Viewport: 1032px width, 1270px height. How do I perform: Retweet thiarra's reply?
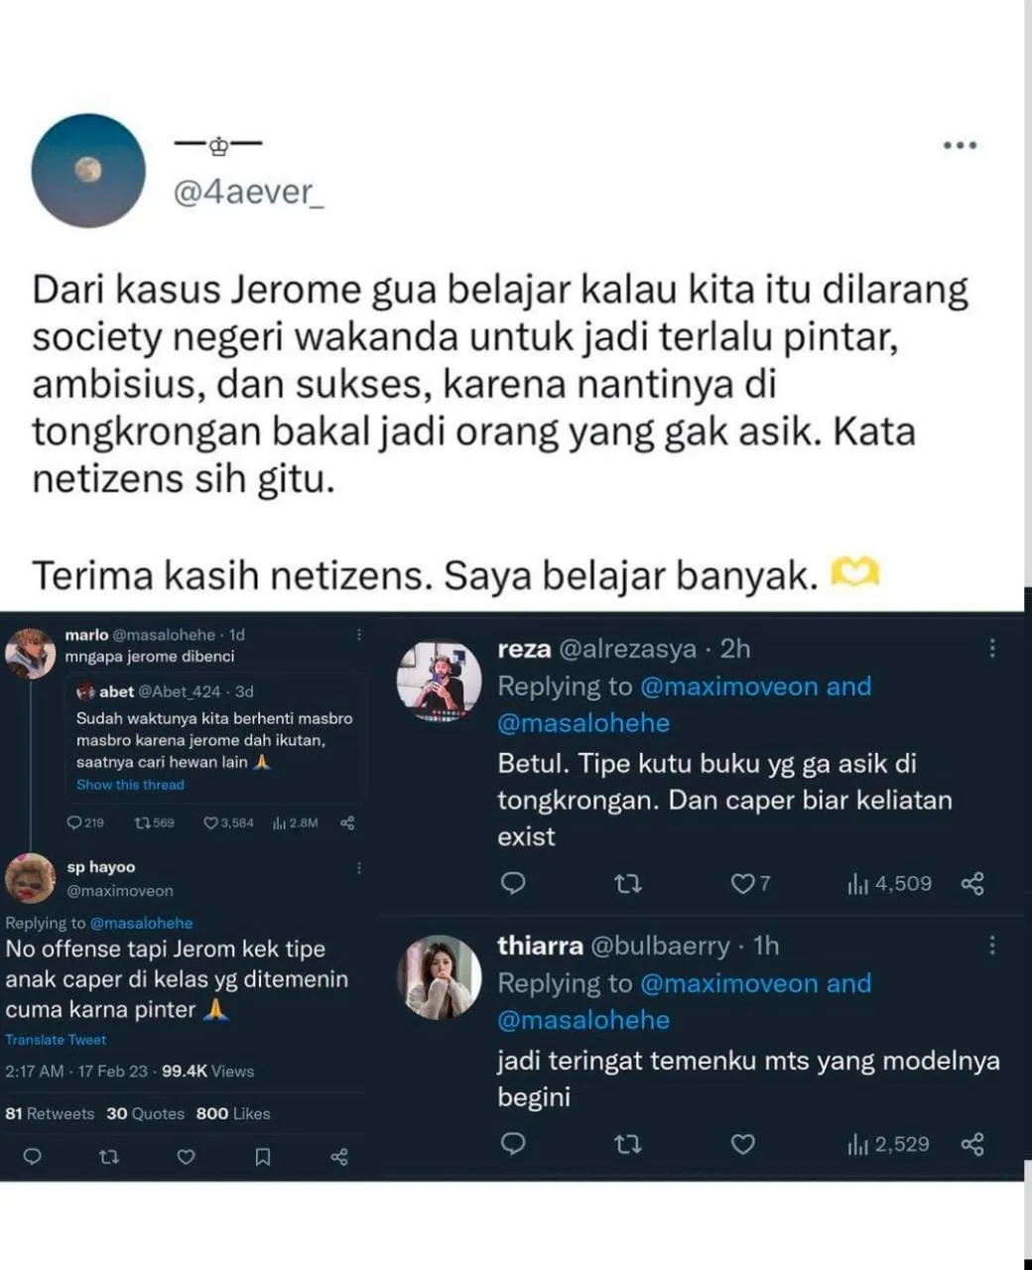click(x=627, y=1144)
